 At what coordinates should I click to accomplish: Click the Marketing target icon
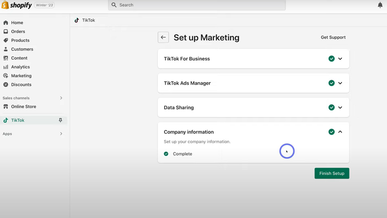pos(6,76)
